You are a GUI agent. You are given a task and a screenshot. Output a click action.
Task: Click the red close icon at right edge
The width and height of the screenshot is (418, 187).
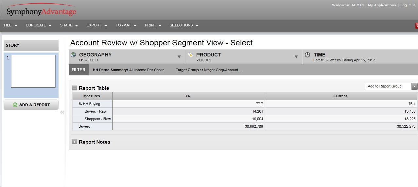[x=416, y=26]
